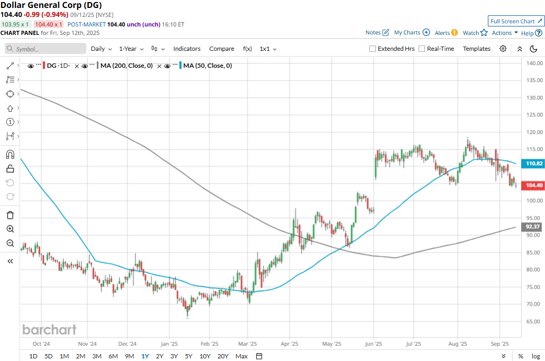Toggle the magnet snap mode
The width and height of the screenshot is (545, 361).
10,154
